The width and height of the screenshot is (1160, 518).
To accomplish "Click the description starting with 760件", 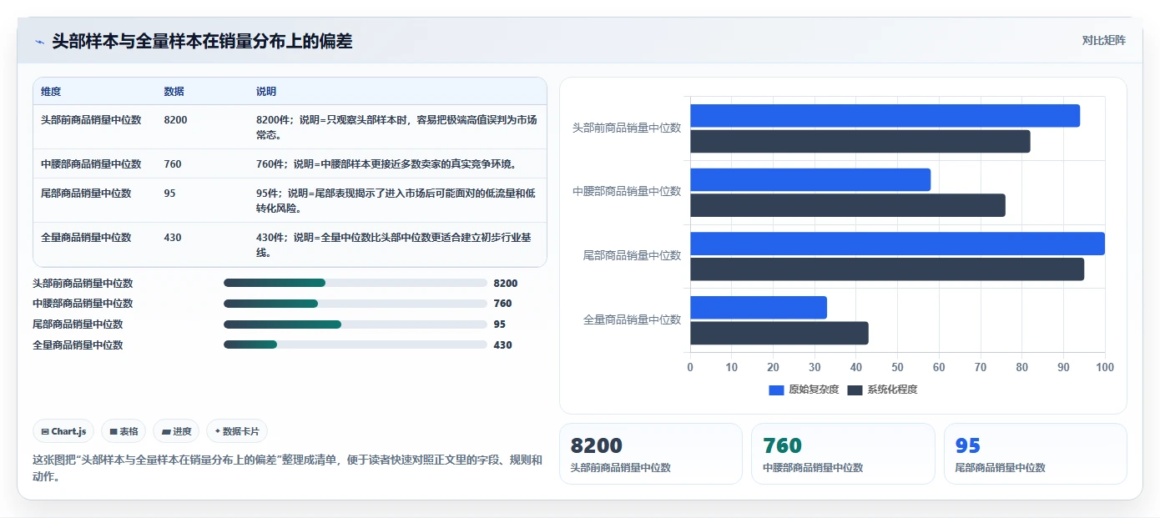I will tap(386, 164).
